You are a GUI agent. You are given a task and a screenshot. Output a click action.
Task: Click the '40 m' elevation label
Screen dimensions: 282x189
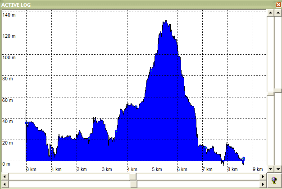[x=8, y=122]
